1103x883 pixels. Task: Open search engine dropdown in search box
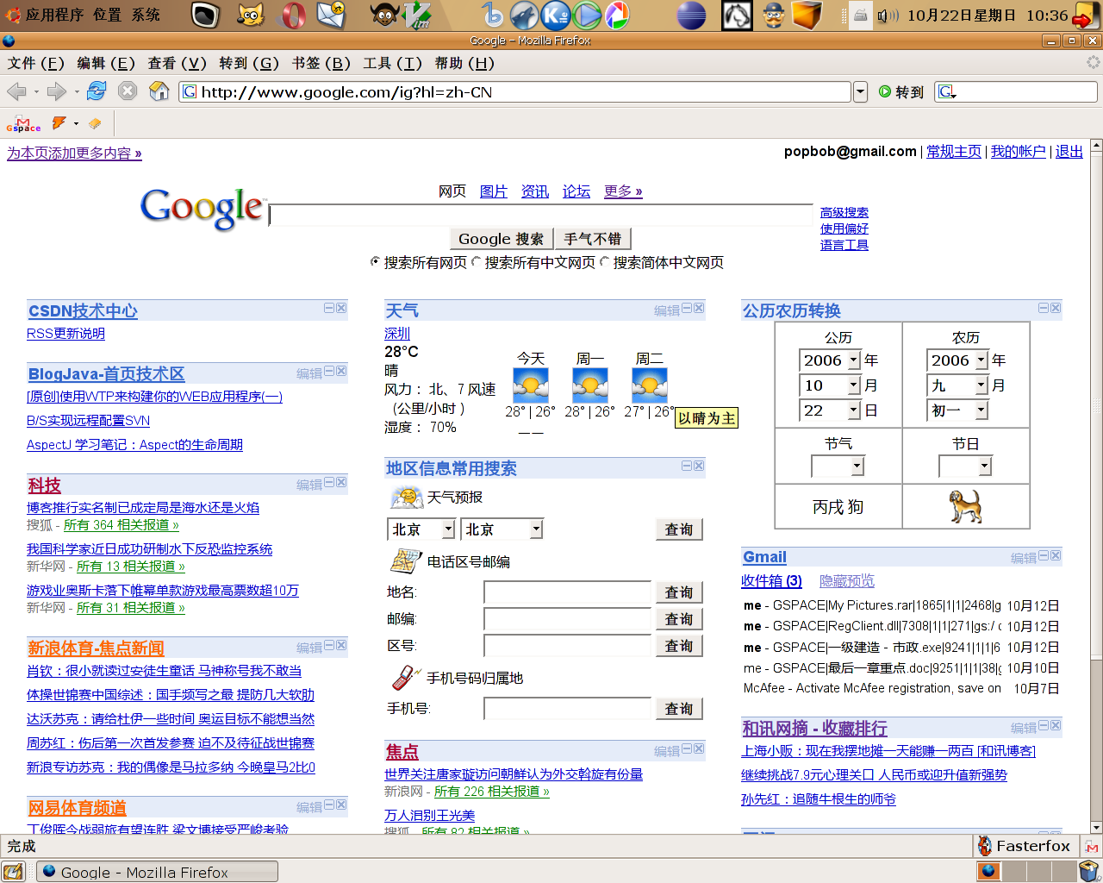tap(947, 91)
